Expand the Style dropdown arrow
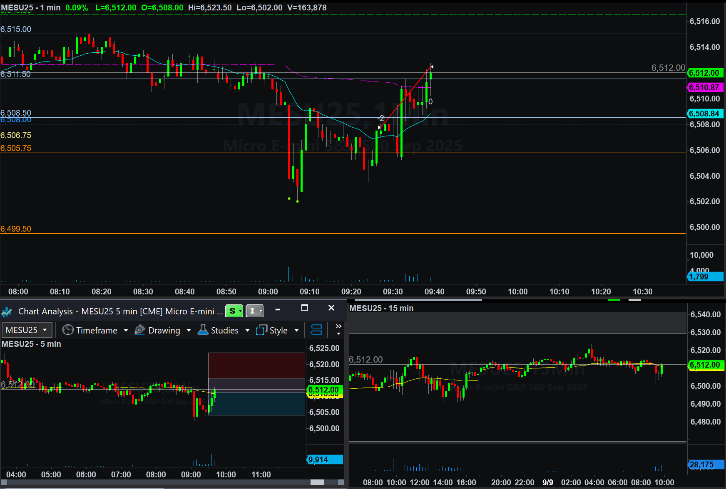 coord(297,330)
